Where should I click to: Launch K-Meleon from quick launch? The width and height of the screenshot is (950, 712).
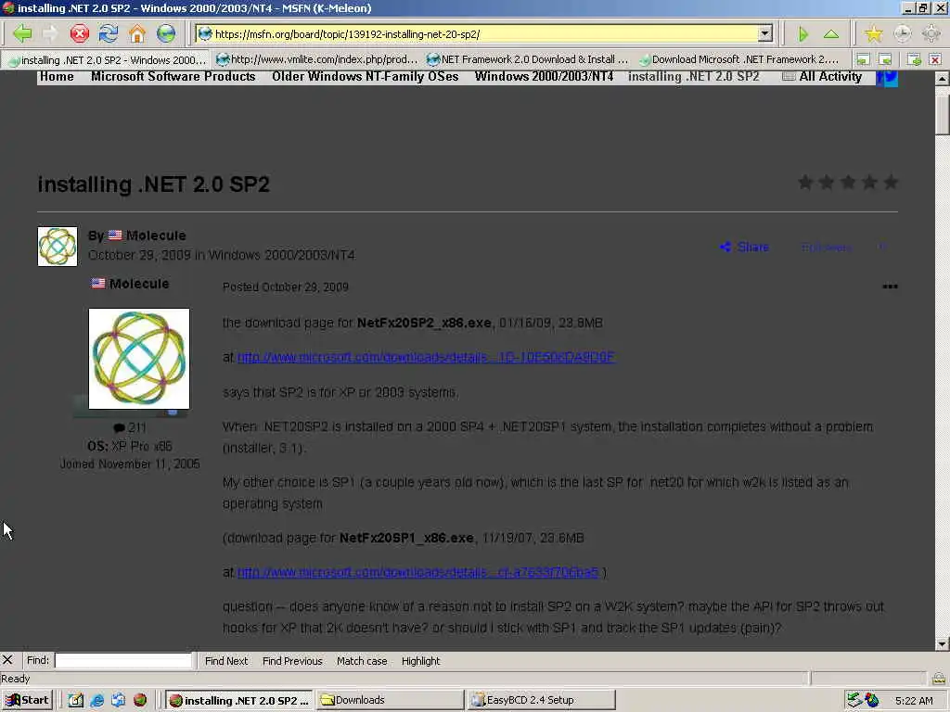[x=140, y=700]
